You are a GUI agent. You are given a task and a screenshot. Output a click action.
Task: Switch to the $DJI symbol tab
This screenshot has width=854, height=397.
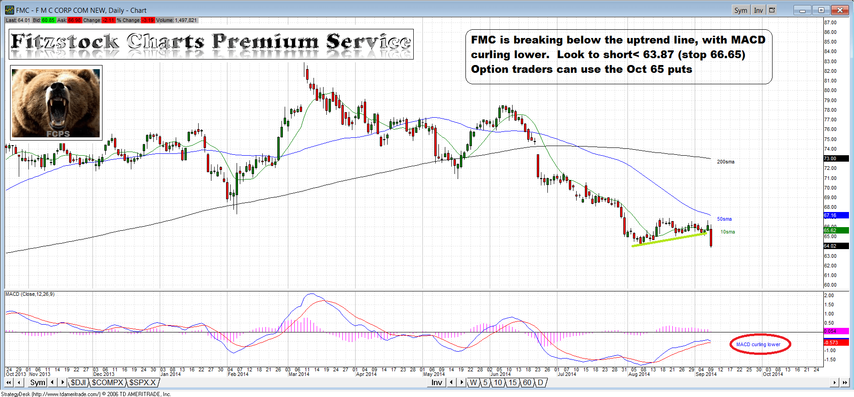[78, 382]
